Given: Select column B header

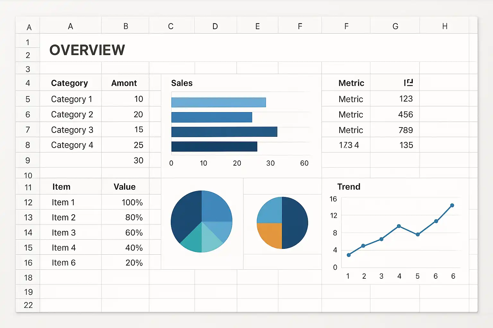Looking at the screenshot, I should [125, 26].
